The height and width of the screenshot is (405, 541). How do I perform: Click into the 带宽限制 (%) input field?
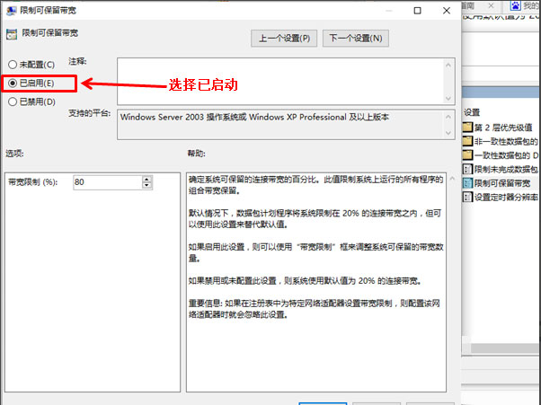106,182
